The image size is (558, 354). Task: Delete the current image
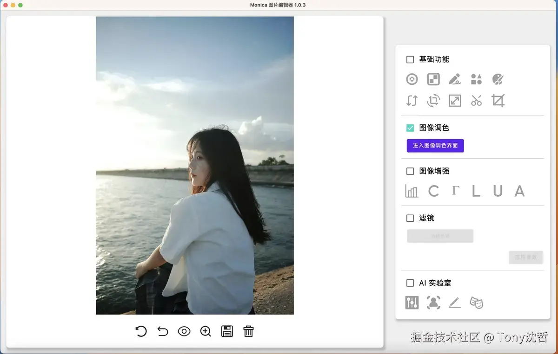(249, 331)
